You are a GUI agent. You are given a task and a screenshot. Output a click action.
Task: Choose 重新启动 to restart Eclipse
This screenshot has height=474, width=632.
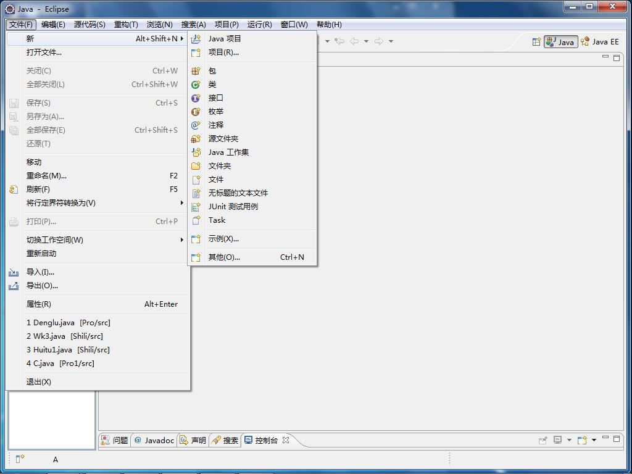click(98, 254)
